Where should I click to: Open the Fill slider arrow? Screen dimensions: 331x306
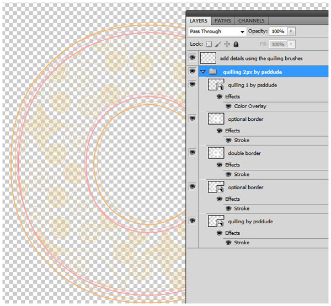click(x=291, y=44)
